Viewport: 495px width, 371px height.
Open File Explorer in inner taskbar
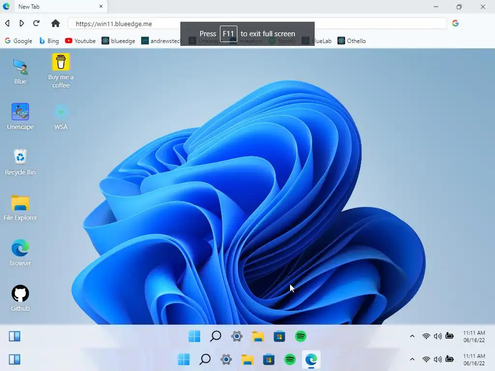pyautogui.click(x=258, y=336)
